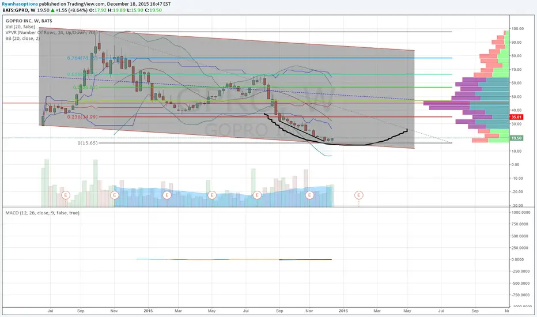This screenshot has width=537, height=317.
Task: Click the +1.55 (+8.64%) change value
Action: point(71,10)
